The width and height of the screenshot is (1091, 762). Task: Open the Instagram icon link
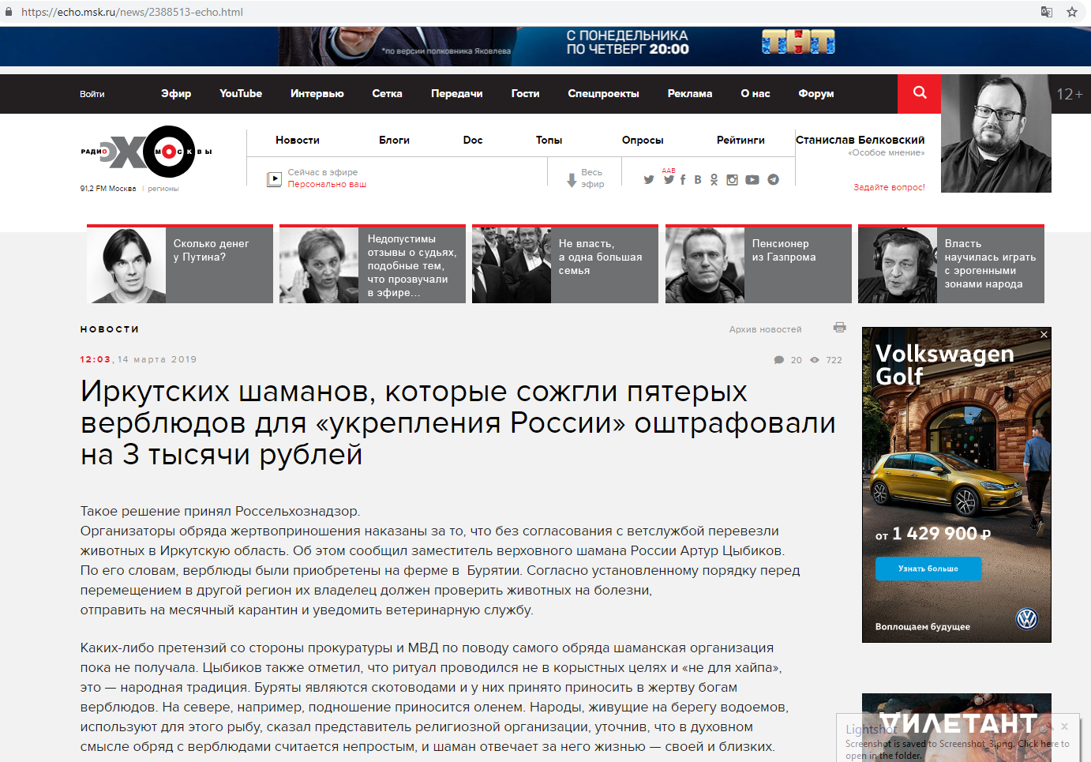pos(733,180)
